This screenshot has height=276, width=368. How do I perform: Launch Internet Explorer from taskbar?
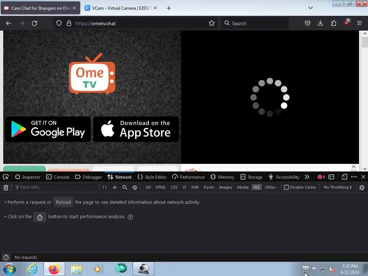32,269
